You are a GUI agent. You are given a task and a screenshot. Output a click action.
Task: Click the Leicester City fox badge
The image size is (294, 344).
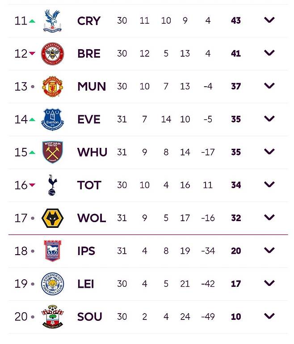tap(52, 284)
